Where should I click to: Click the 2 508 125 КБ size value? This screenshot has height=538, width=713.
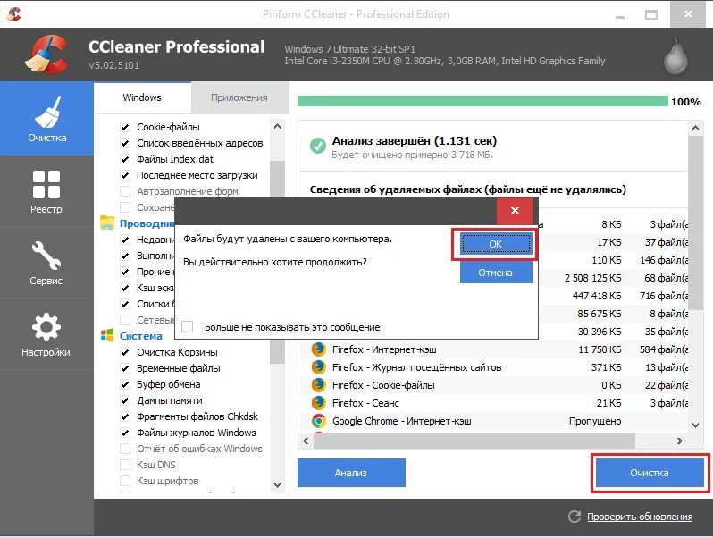[593, 278]
